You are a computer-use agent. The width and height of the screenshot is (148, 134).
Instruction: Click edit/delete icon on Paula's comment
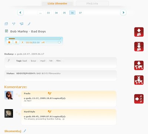[50, 94]
